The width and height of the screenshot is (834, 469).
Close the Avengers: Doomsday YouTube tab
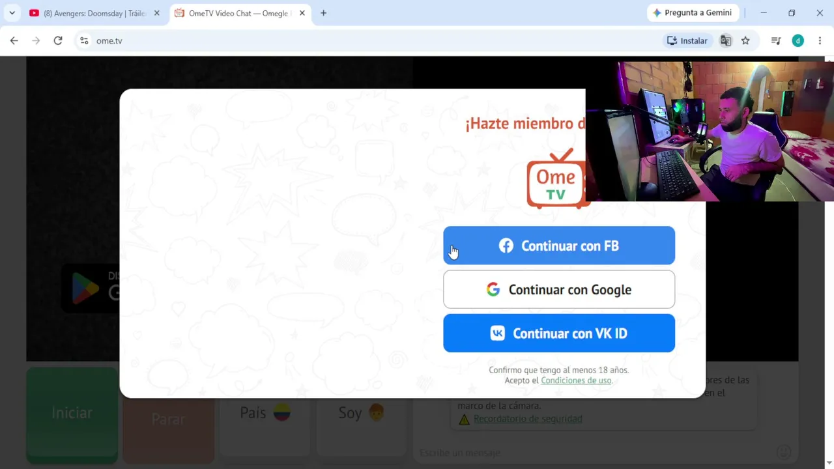pos(156,13)
